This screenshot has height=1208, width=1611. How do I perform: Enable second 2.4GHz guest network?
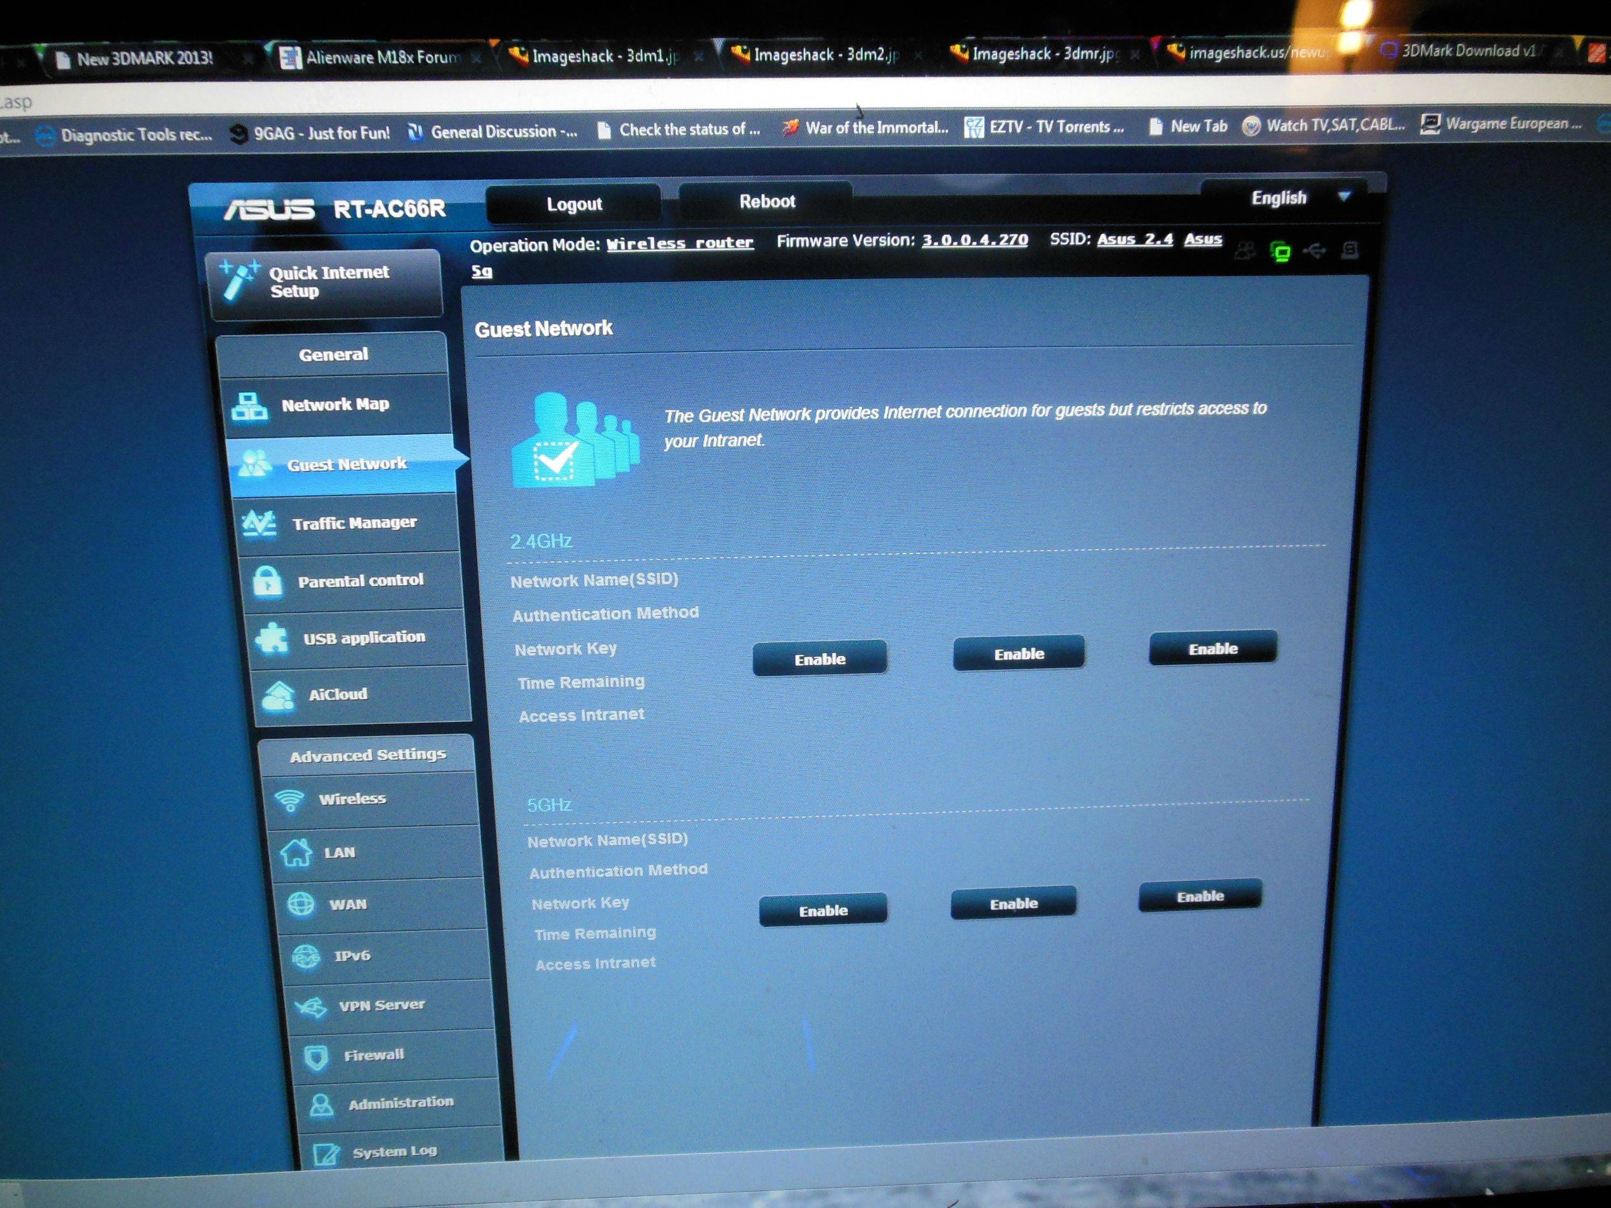click(x=1019, y=654)
